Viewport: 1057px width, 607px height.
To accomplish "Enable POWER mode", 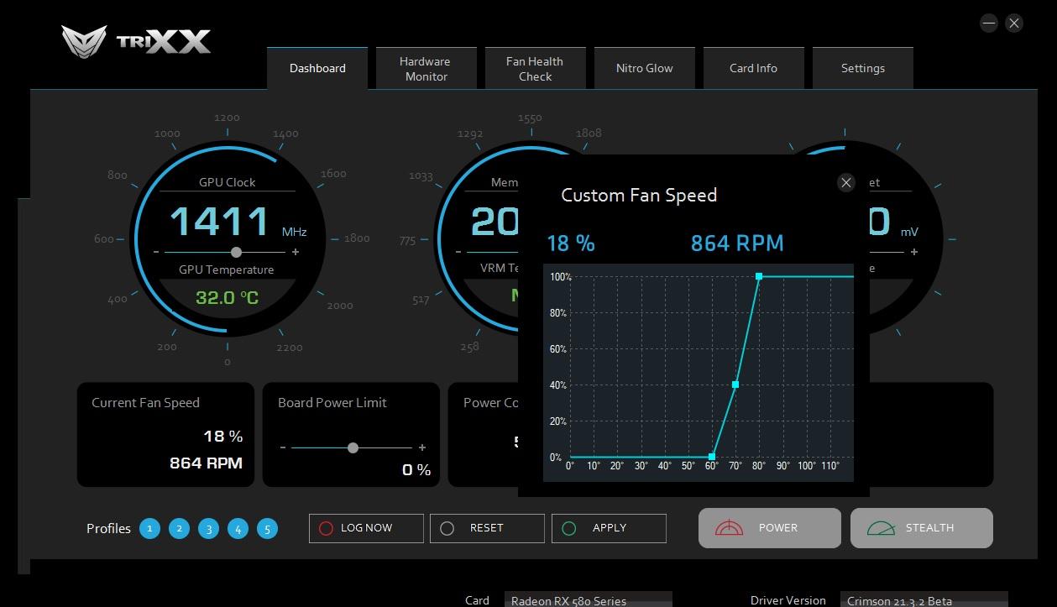I will (770, 528).
